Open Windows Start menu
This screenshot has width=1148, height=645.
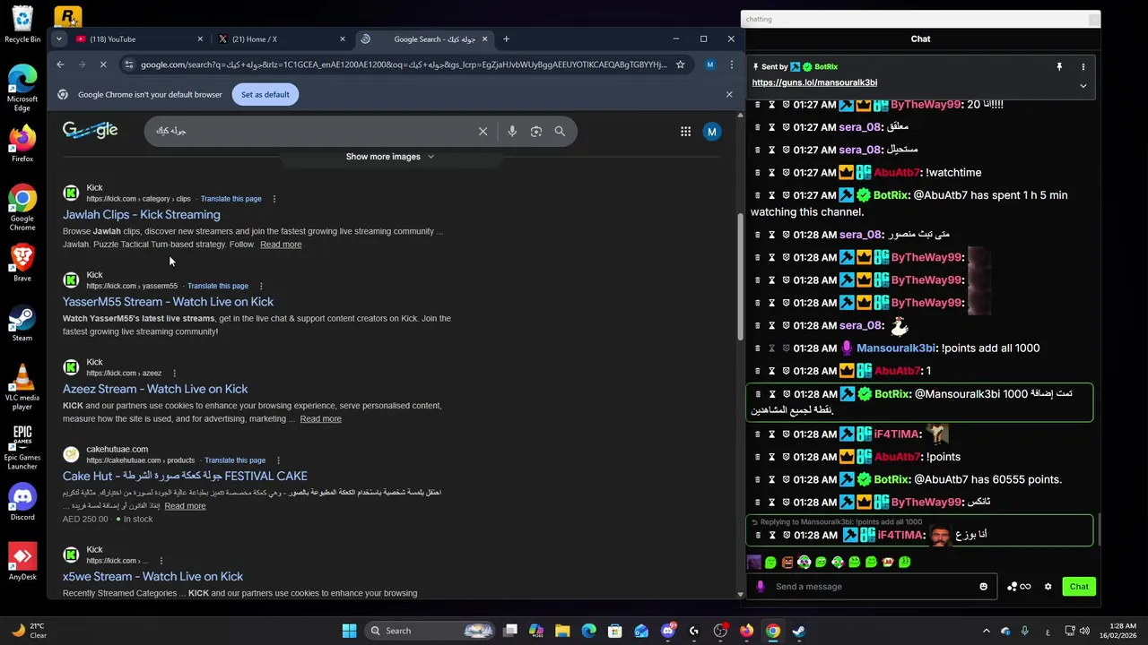[x=350, y=631]
